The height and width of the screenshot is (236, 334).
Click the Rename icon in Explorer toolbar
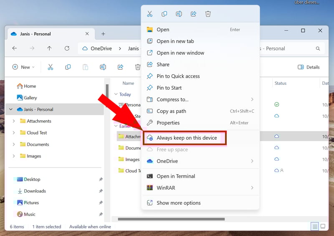click(x=103, y=67)
